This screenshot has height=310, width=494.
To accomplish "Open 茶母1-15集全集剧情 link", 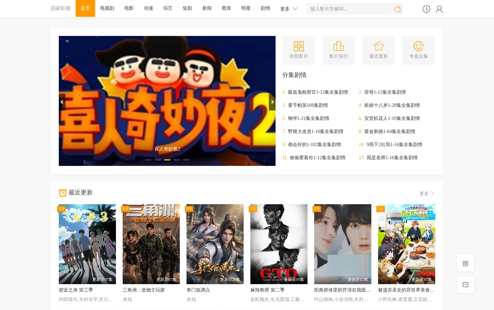I will coord(385,92).
